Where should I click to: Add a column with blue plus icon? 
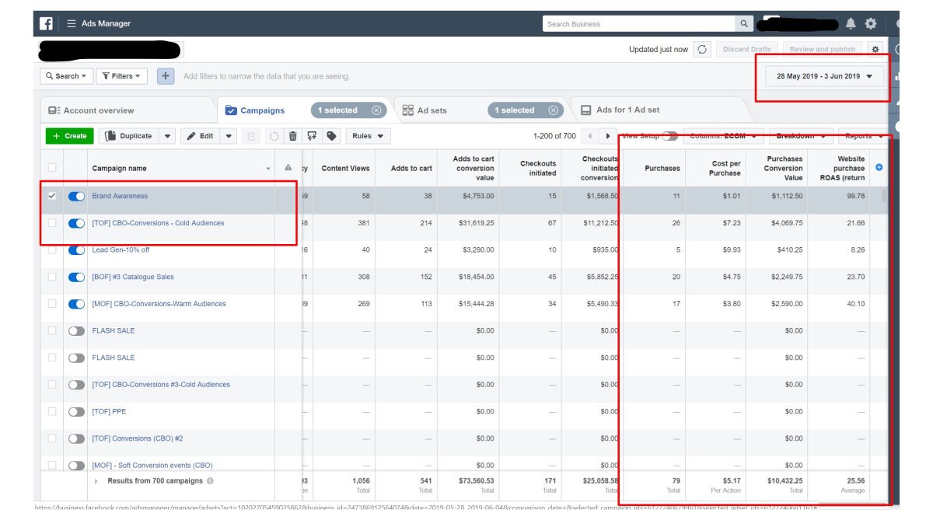pyautogui.click(x=879, y=168)
